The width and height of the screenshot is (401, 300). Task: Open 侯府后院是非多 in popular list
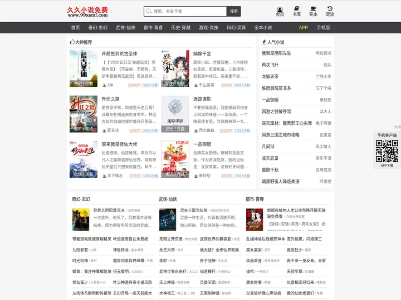pyautogui.click(x=276, y=88)
